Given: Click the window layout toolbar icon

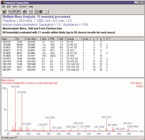Looking at the screenshot, I should pyautogui.click(x=36, y=12).
